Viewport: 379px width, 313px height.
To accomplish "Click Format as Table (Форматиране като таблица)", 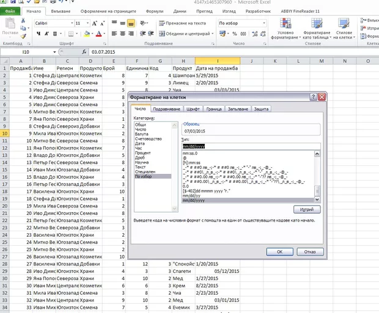I will click(x=317, y=29).
